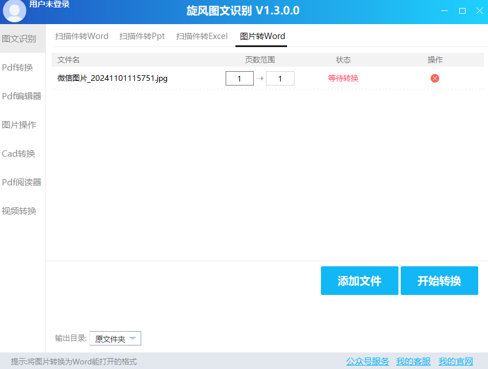
Task: Switch to the 扫描件转Ppt tab
Action: tap(142, 36)
